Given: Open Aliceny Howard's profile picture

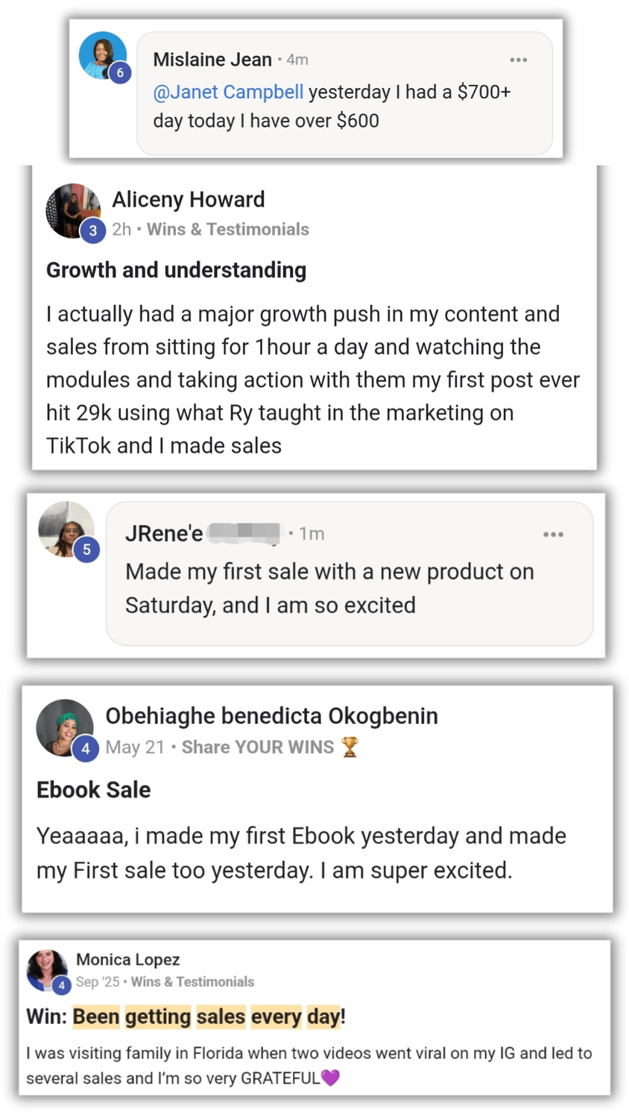Looking at the screenshot, I should (x=72, y=209).
